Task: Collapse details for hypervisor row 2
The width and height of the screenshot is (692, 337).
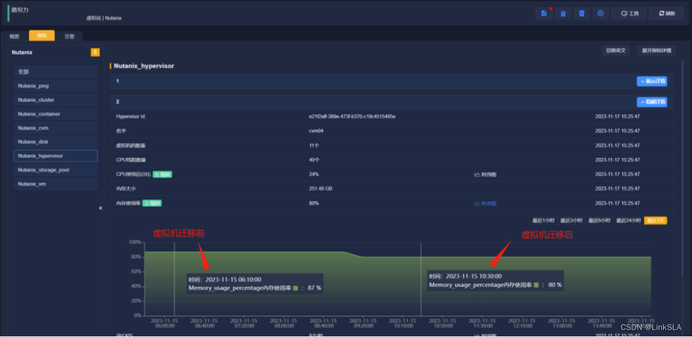Action: coord(652,102)
